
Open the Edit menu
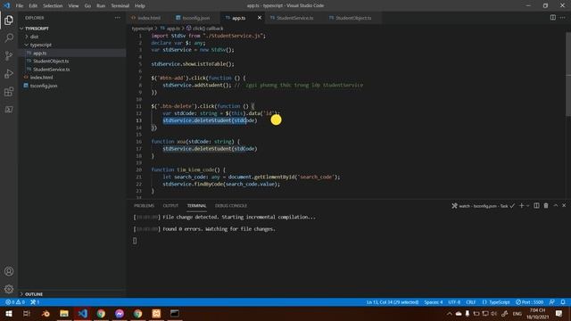coord(33,5)
